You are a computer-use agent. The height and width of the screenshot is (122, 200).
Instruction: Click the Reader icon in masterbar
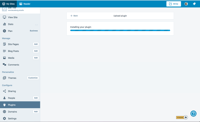[21, 4]
